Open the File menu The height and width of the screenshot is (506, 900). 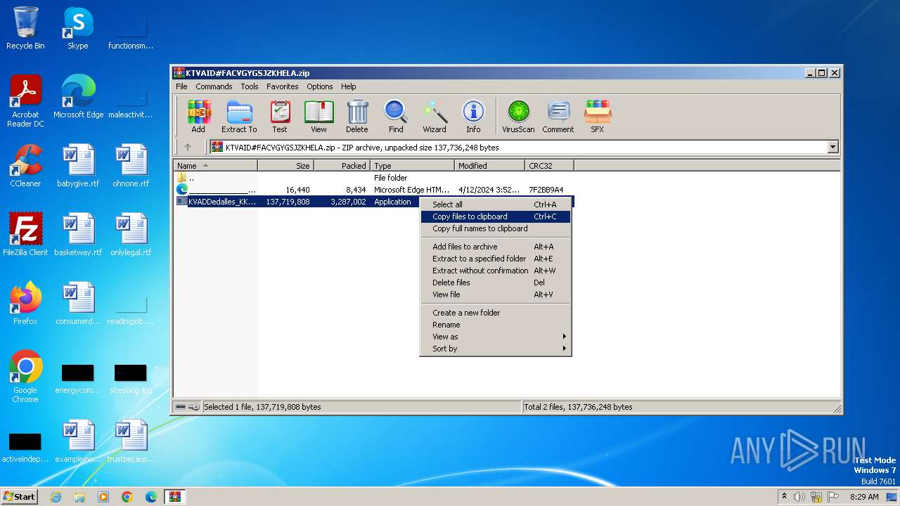[x=181, y=86]
